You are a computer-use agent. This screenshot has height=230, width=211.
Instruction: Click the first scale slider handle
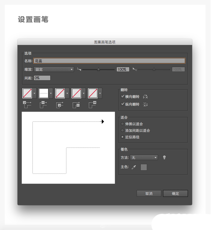tap(98, 69)
